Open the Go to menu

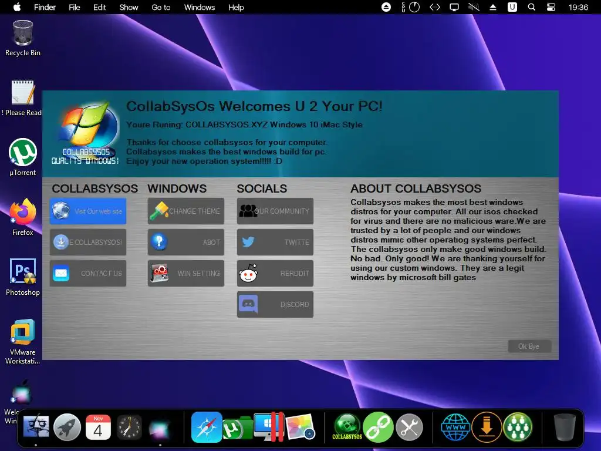[x=161, y=7]
